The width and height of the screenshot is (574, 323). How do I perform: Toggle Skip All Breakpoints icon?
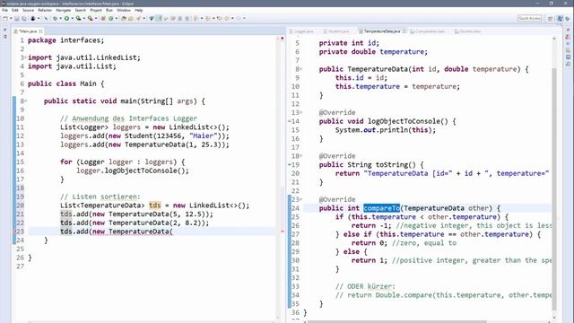(46, 18)
